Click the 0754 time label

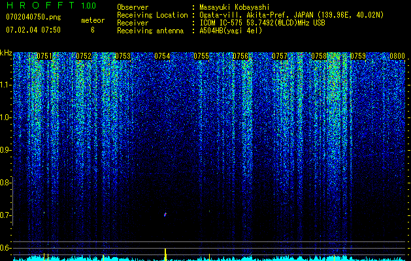point(162,56)
